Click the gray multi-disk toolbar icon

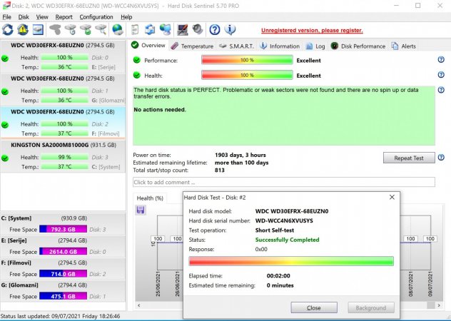[55, 30]
